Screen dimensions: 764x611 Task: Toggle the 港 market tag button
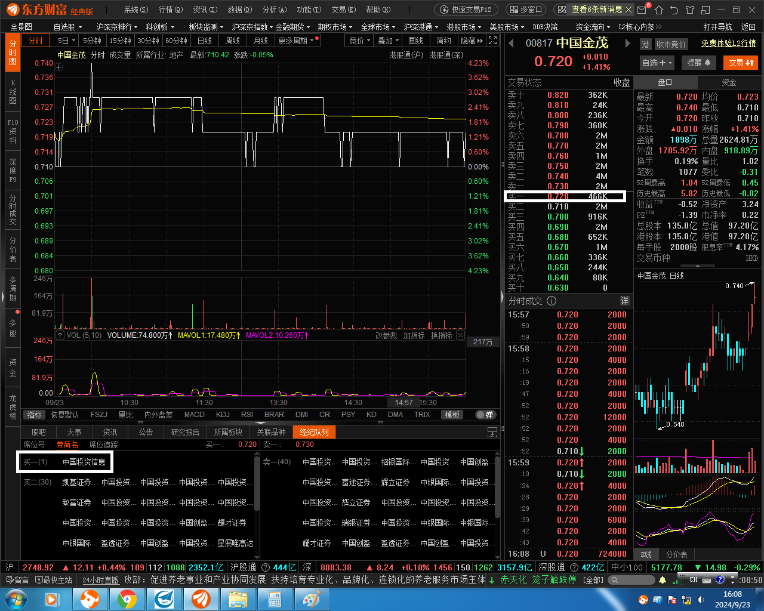(x=645, y=44)
